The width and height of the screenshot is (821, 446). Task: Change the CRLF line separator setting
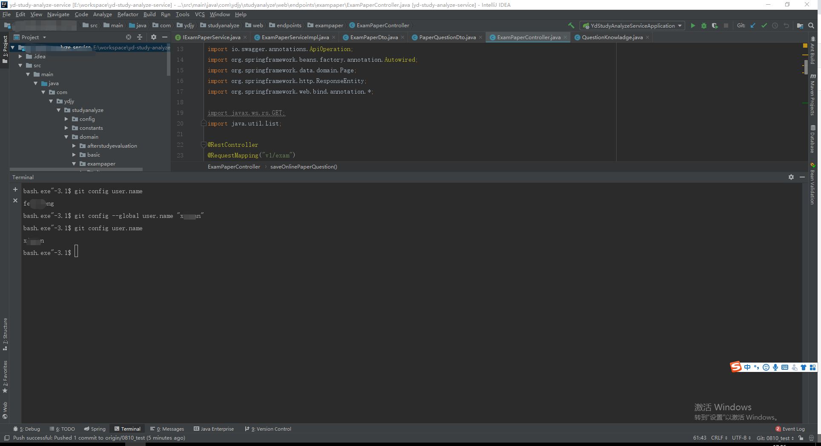(719, 438)
